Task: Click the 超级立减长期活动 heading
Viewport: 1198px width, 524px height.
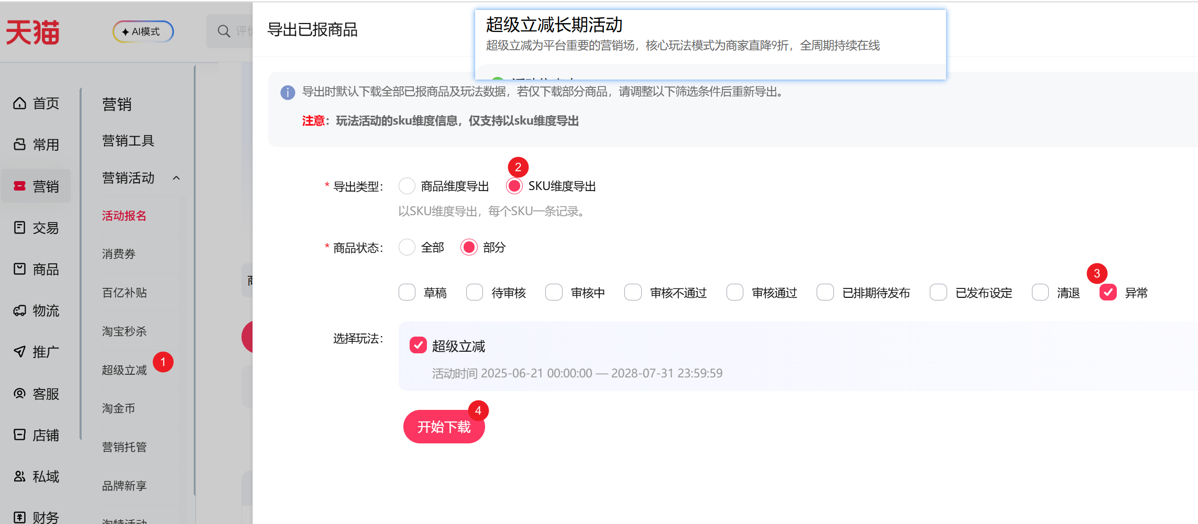Action: (554, 25)
